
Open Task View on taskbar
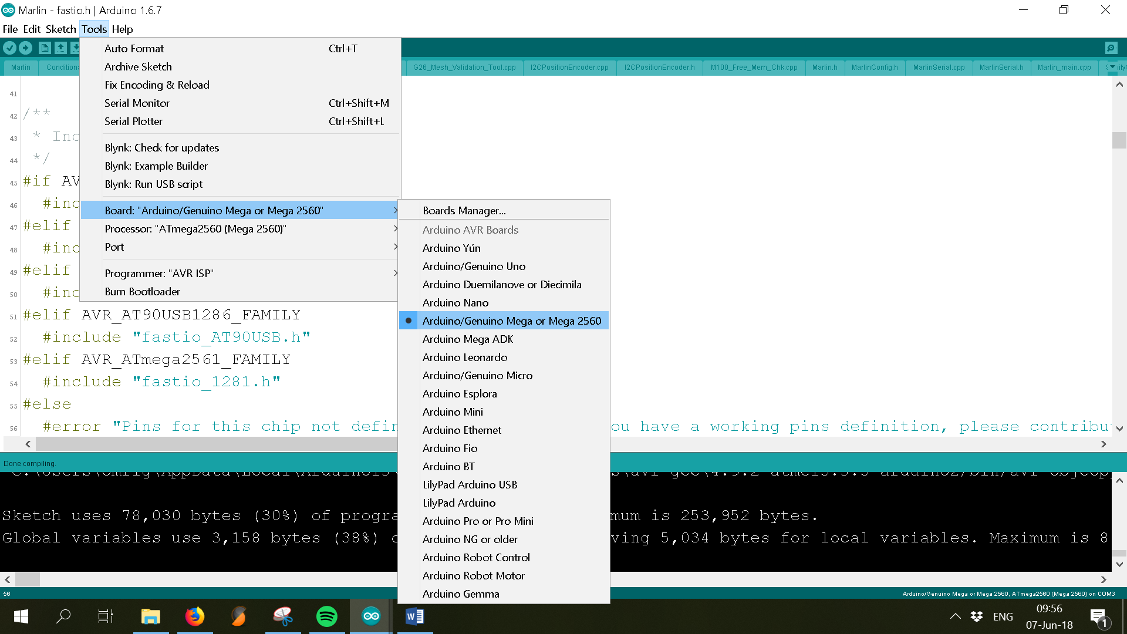coord(106,616)
